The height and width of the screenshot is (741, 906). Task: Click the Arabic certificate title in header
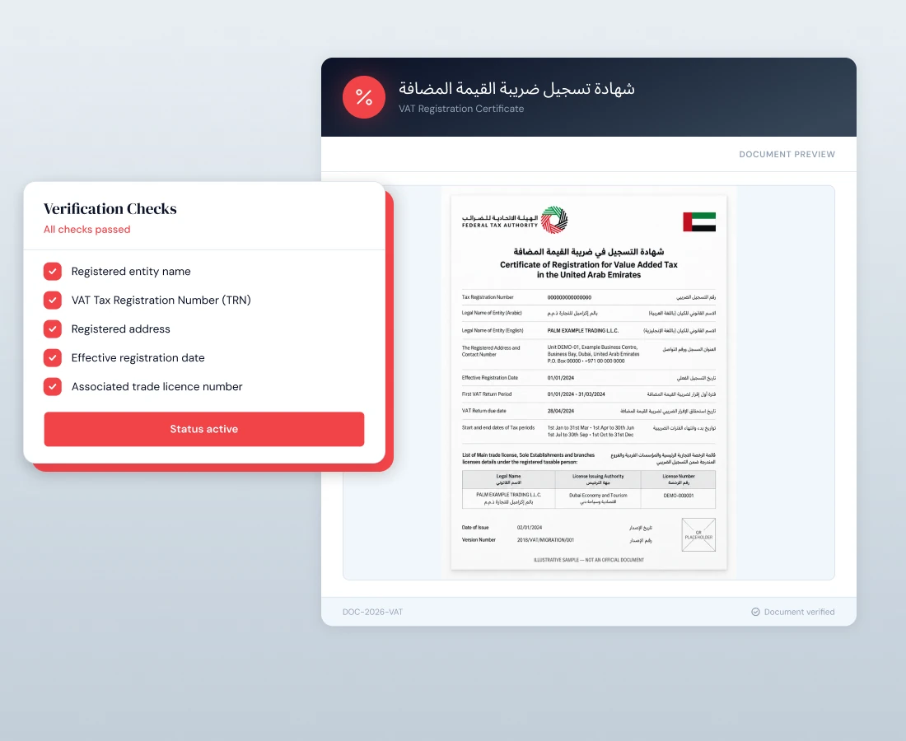click(516, 88)
